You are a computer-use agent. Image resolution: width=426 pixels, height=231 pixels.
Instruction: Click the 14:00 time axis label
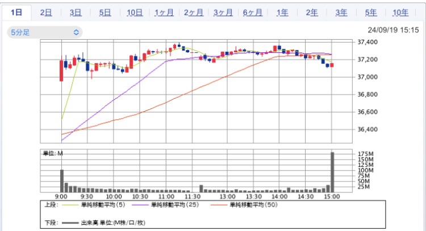click(279, 196)
